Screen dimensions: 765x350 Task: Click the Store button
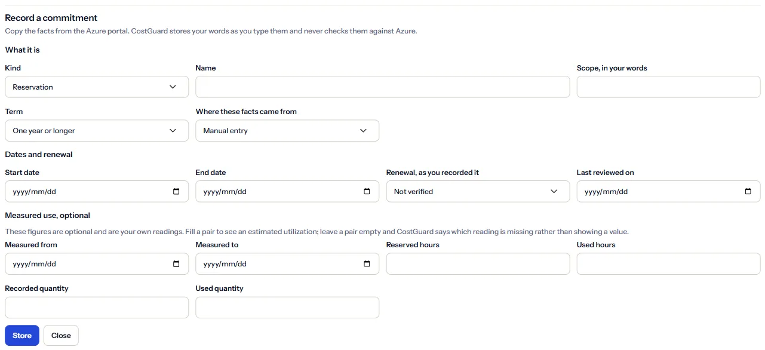click(x=22, y=336)
